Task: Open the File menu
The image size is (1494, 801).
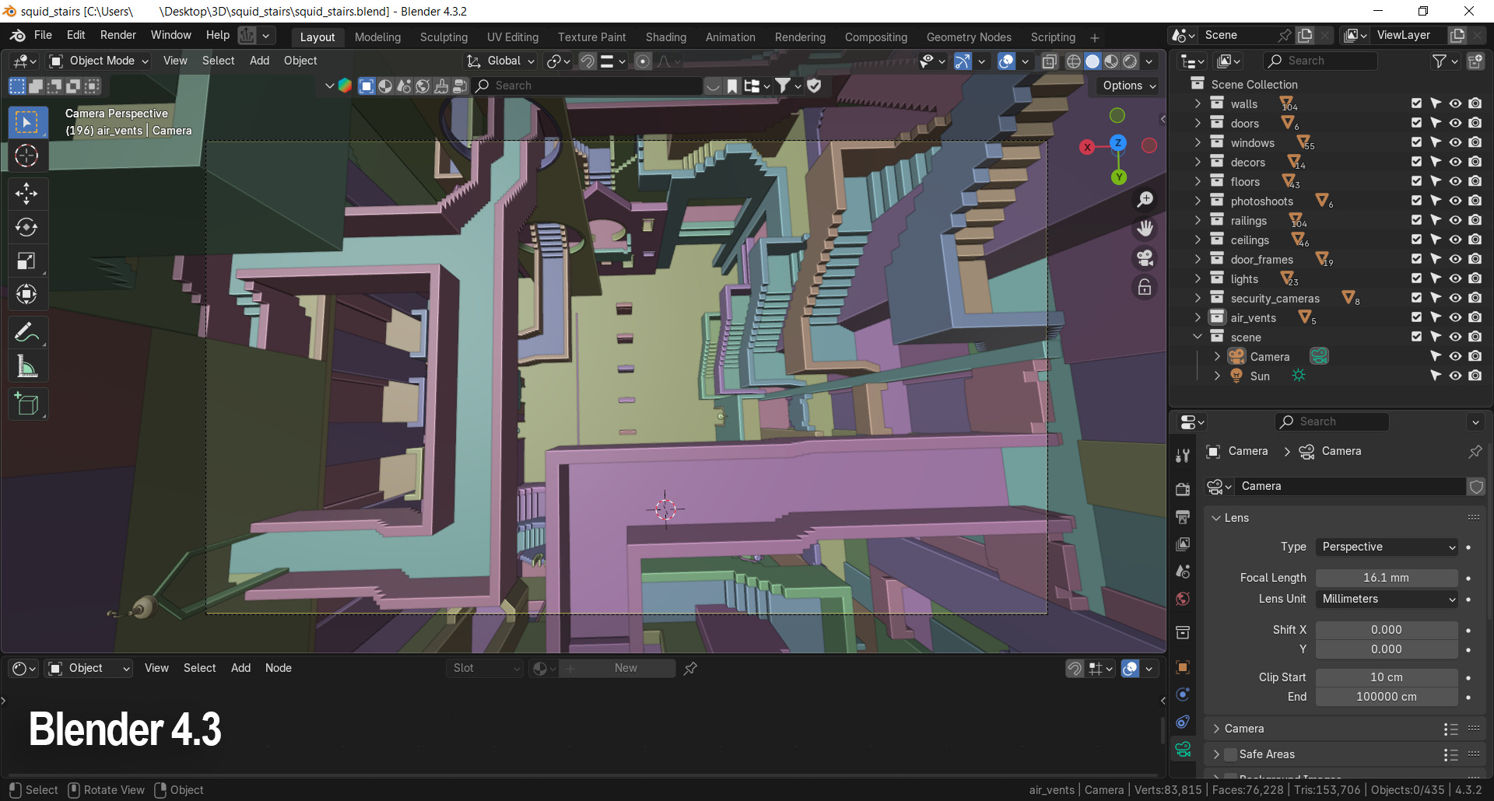Action: coord(44,35)
